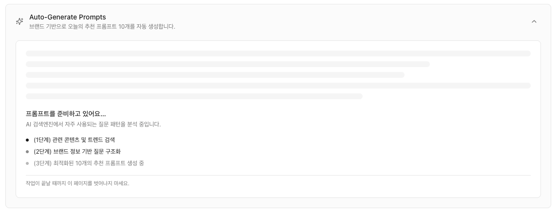Click the second skeleton loading bar
The image size is (559, 213).
(228, 64)
